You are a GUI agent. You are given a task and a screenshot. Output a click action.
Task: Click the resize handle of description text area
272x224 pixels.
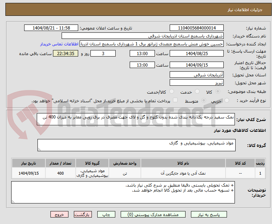point(39,124)
